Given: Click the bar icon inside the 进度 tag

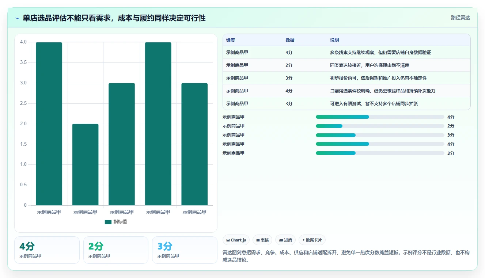Looking at the screenshot, I should point(281,240).
